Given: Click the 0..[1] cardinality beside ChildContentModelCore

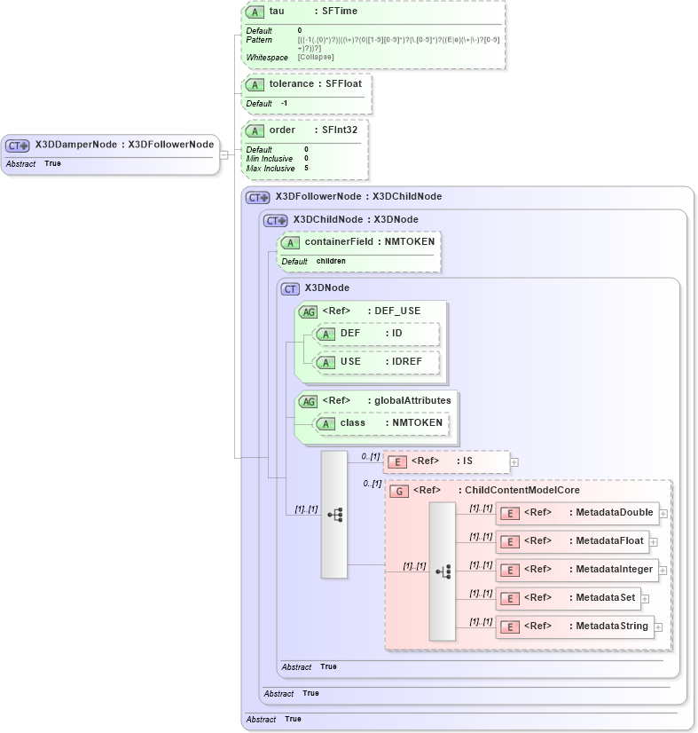Looking at the screenshot, I should (373, 484).
